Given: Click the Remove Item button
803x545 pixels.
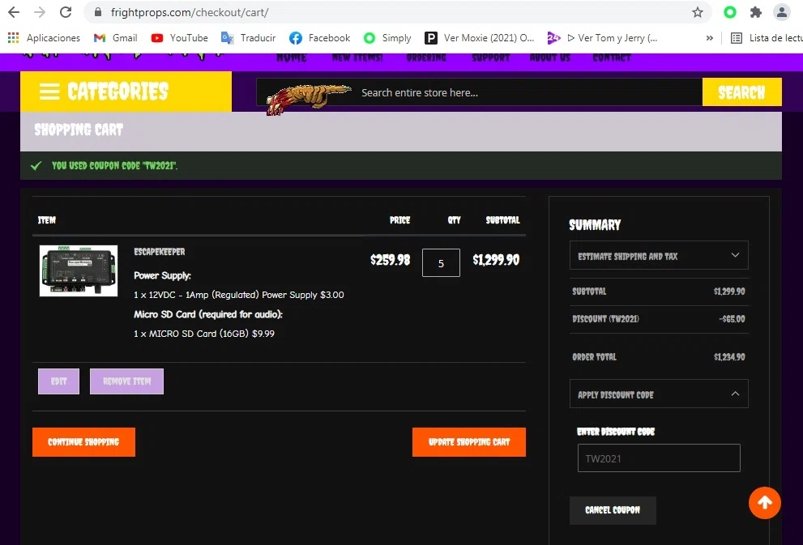Looking at the screenshot, I should 126,381.
